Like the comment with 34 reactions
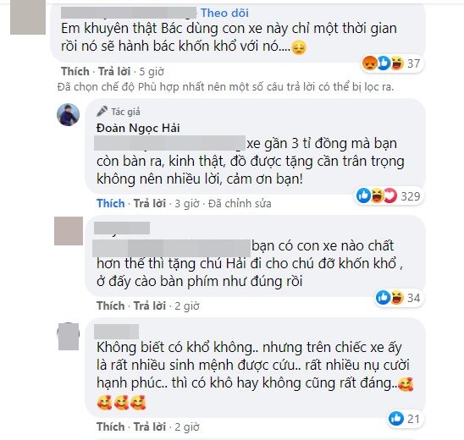This screenshot has height=440, width=464. [x=110, y=305]
